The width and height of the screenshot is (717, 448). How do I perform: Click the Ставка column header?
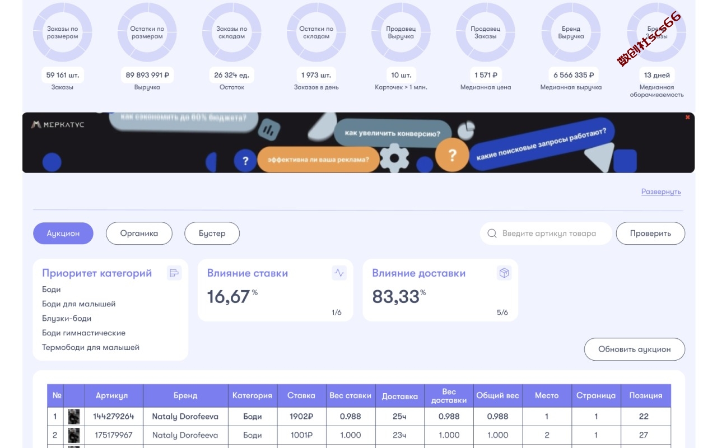[301, 395]
